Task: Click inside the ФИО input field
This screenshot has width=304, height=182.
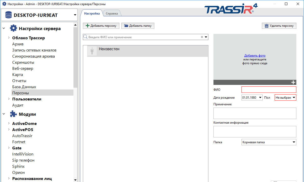Action: (x=269, y=89)
